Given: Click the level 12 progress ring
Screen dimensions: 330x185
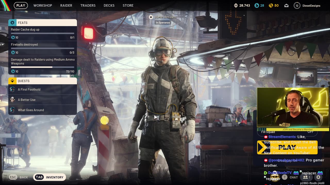Looking at the screenshot, I should pyautogui.click(x=297, y=5).
